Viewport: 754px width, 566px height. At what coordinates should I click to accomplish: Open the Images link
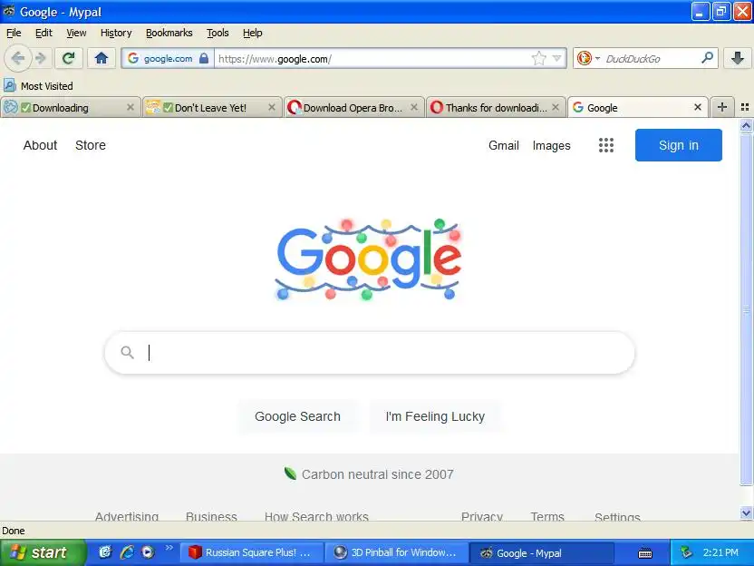[x=551, y=145]
